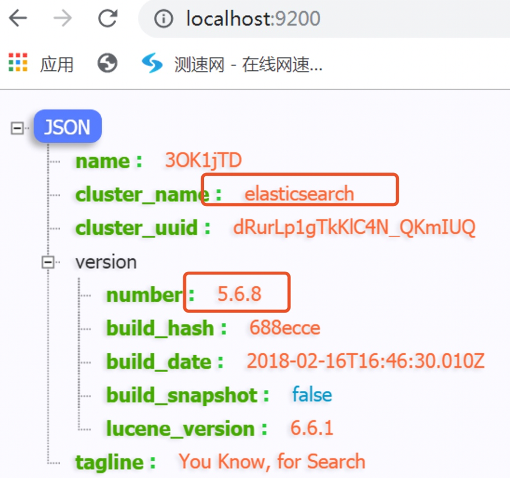Open the 应用 apps shortcut label

pos(57,64)
